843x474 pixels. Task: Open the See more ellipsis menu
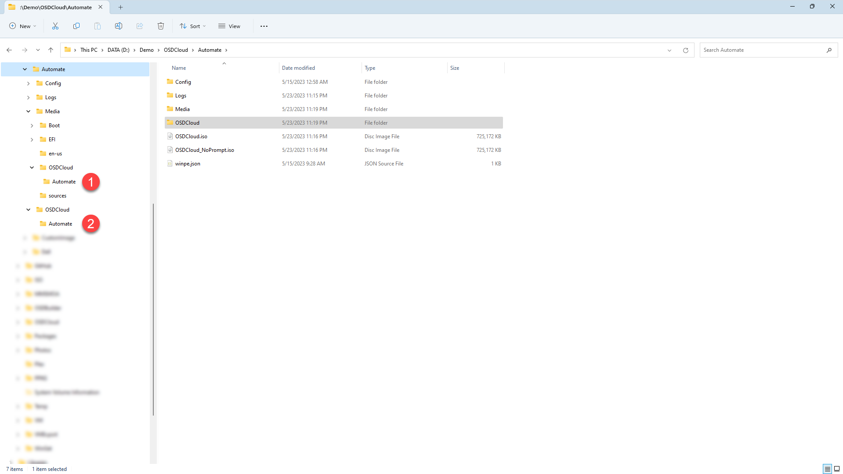pos(264,26)
